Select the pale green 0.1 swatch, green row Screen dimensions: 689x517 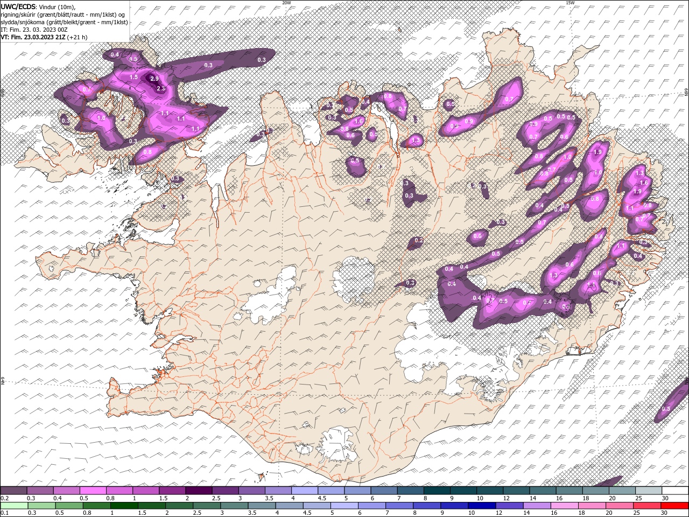[14, 506]
